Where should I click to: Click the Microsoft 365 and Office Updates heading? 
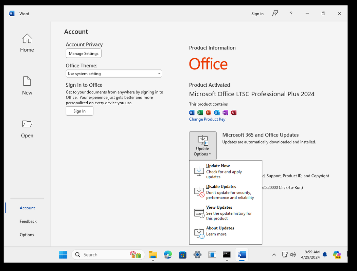tap(261, 135)
